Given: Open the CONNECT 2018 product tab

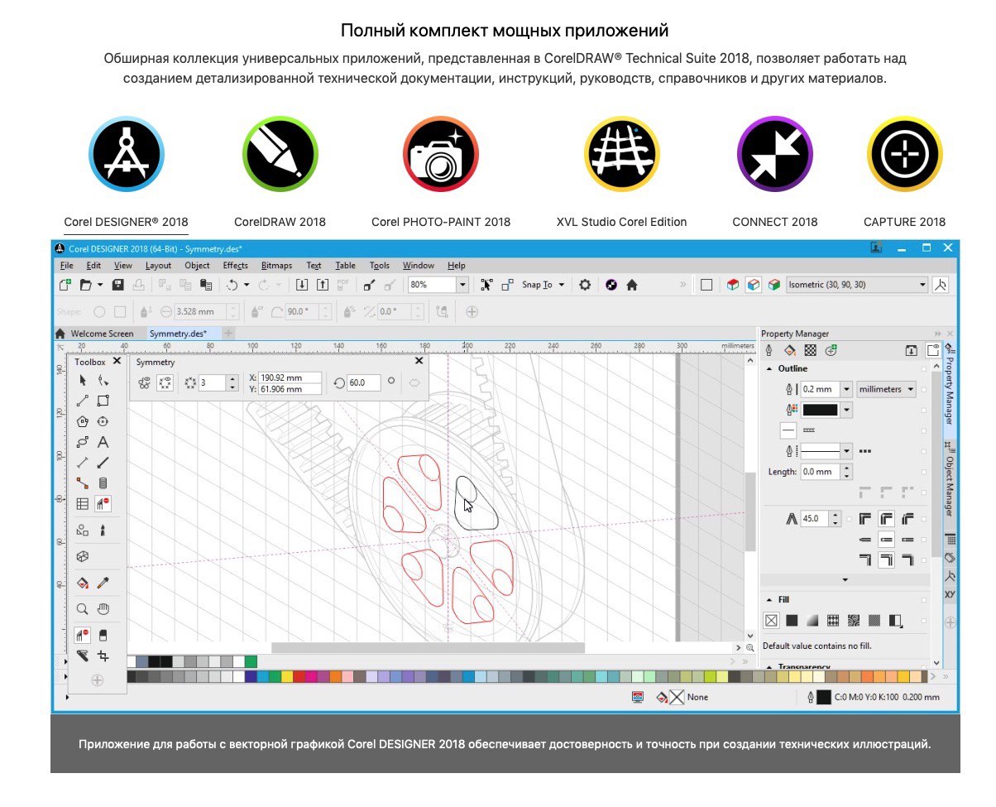Looking at the screenshot, I should pos(775,222).
